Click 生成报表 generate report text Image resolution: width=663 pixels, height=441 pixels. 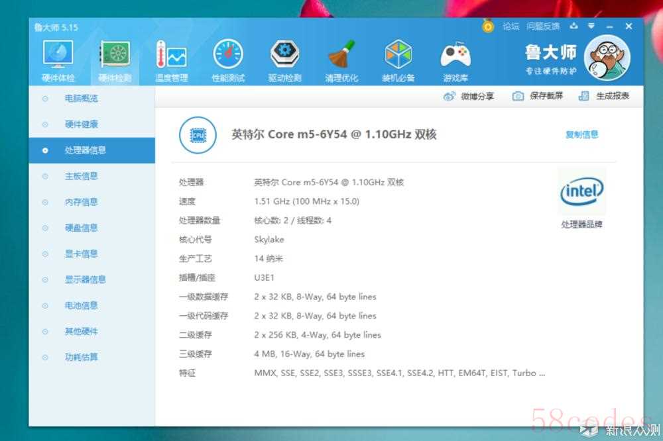click(613, 96)
